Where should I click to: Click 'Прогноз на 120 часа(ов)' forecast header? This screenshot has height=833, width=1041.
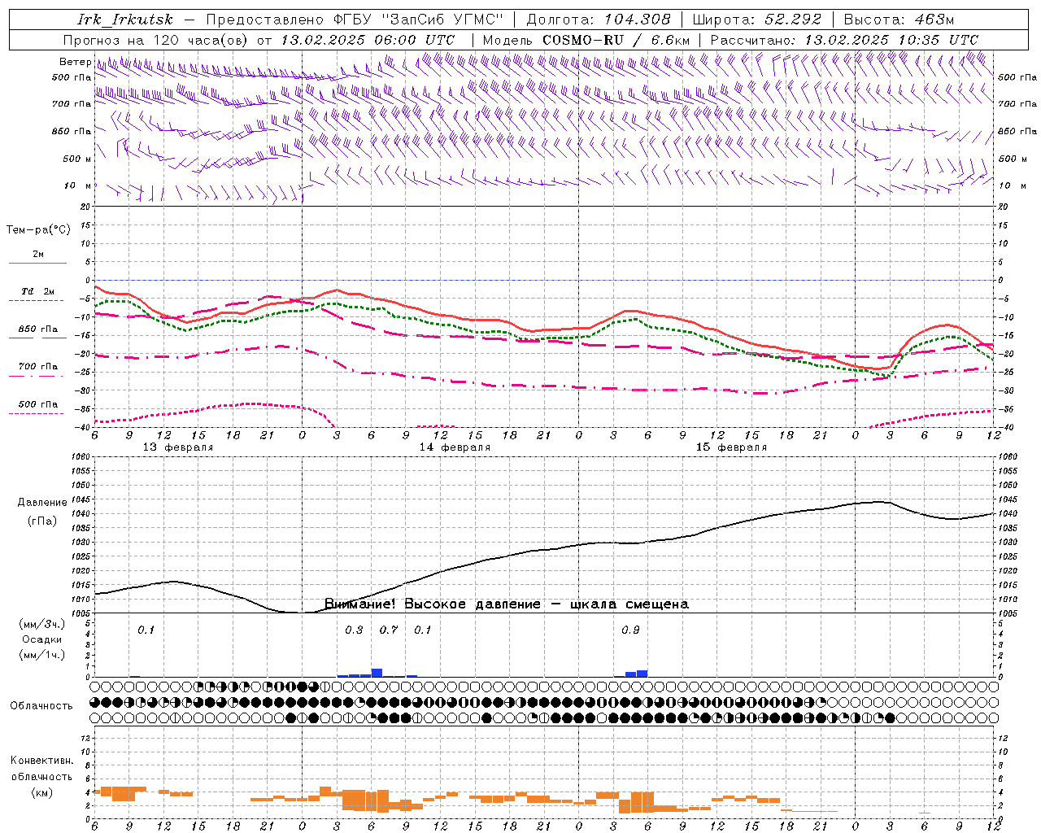point(157,40)
